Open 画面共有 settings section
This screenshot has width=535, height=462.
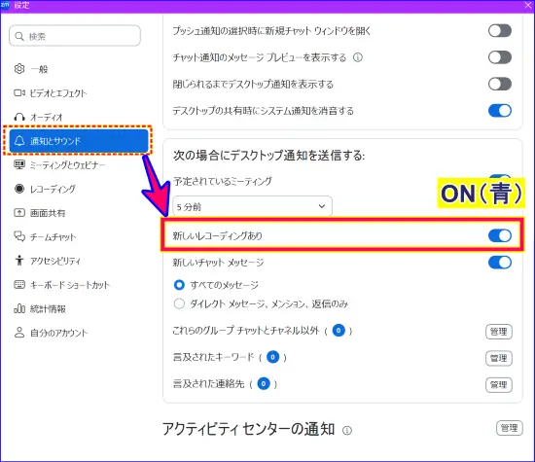tap(79, 213)
